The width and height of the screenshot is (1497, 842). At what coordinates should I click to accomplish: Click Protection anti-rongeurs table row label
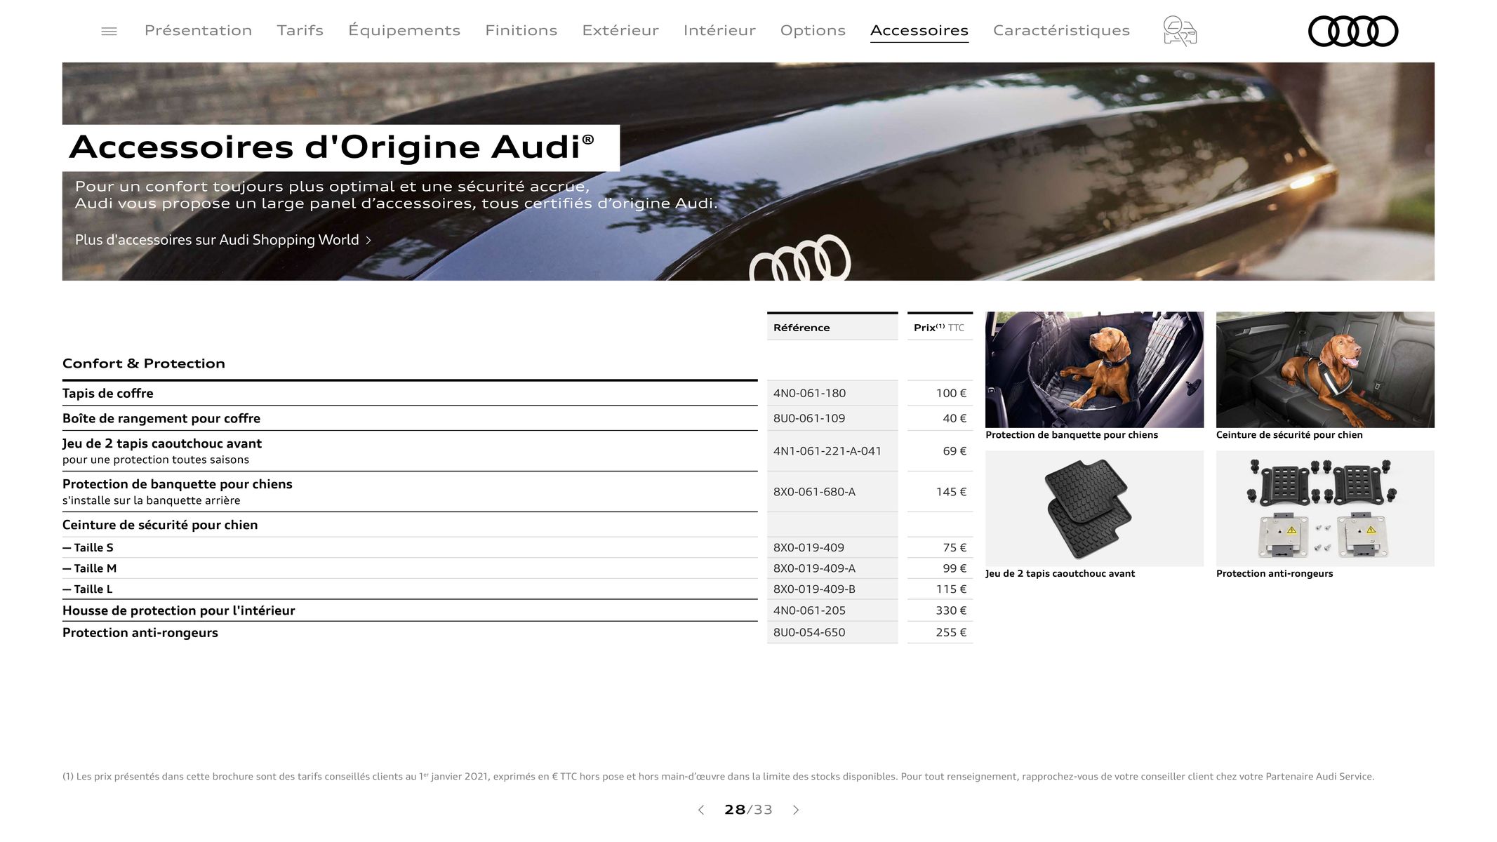[x=140, y=633]
